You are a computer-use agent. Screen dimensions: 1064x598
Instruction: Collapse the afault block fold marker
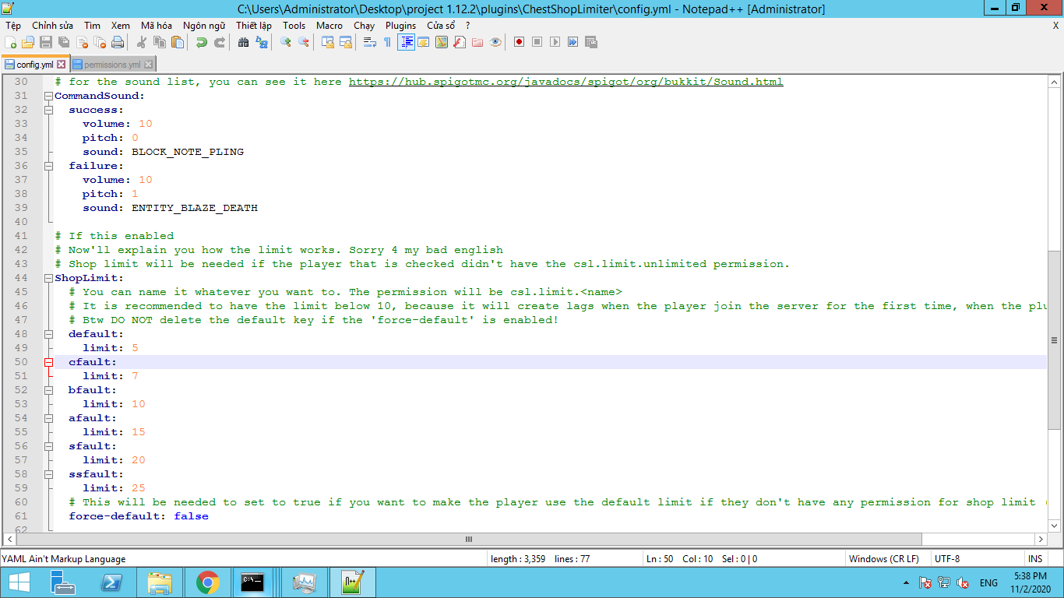(x=48, y=418)
